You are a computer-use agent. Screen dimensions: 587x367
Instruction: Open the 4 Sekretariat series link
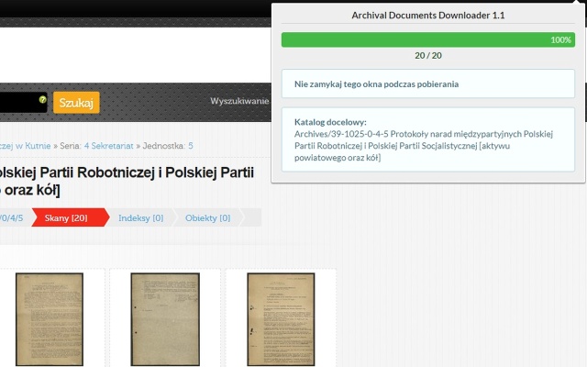click(x=108, y=146)
